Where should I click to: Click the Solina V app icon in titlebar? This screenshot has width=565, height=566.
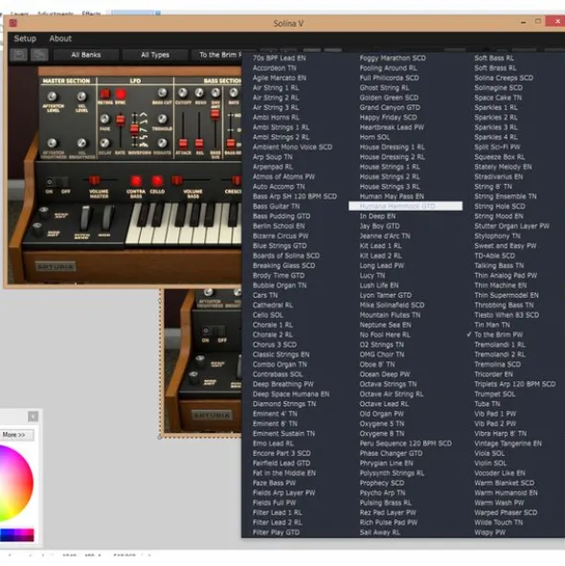coord(13,23)
